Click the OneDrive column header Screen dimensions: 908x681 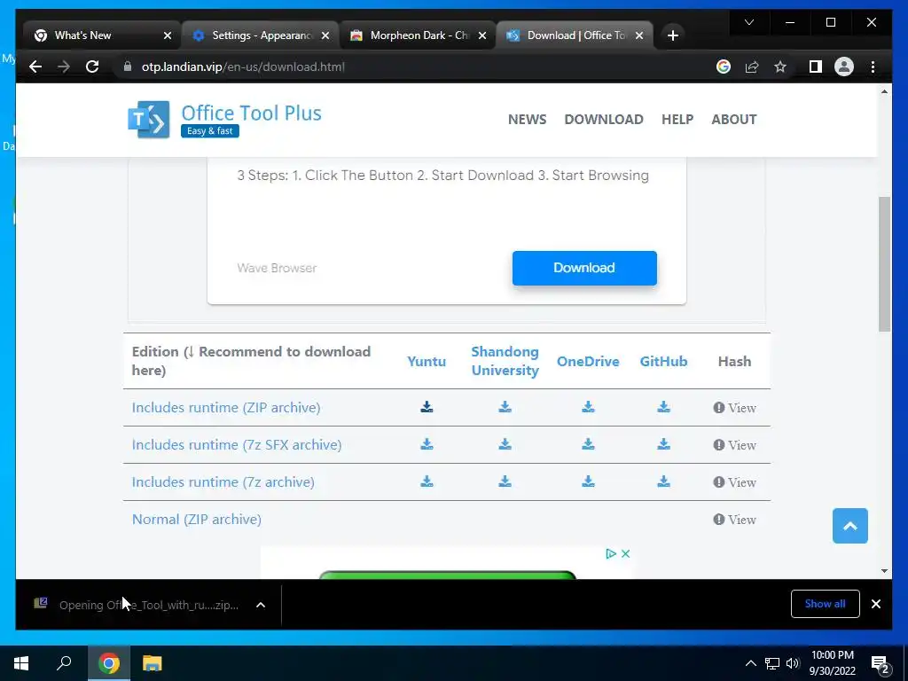(588, 361)
